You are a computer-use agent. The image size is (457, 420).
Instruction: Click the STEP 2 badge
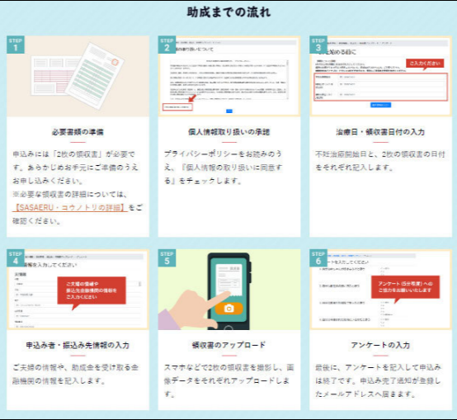click(x=167, y=45)
